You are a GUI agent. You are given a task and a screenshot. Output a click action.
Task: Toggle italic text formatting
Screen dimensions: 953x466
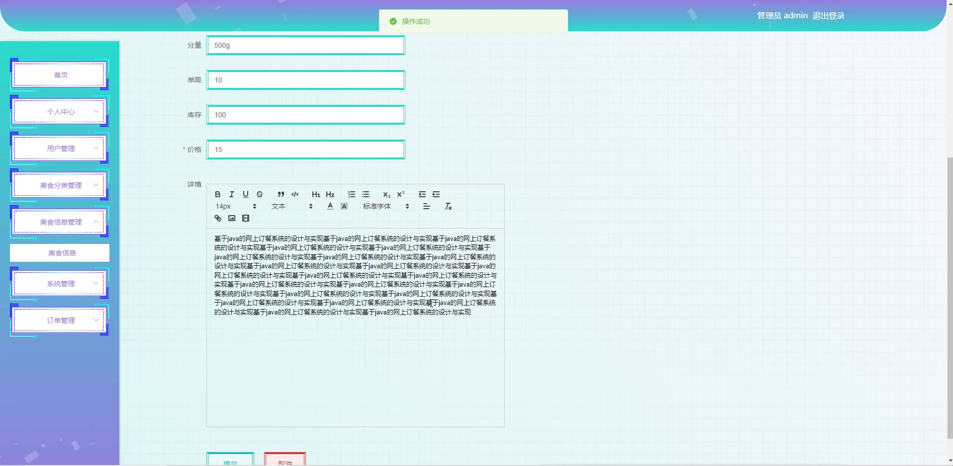coord(231,194)
